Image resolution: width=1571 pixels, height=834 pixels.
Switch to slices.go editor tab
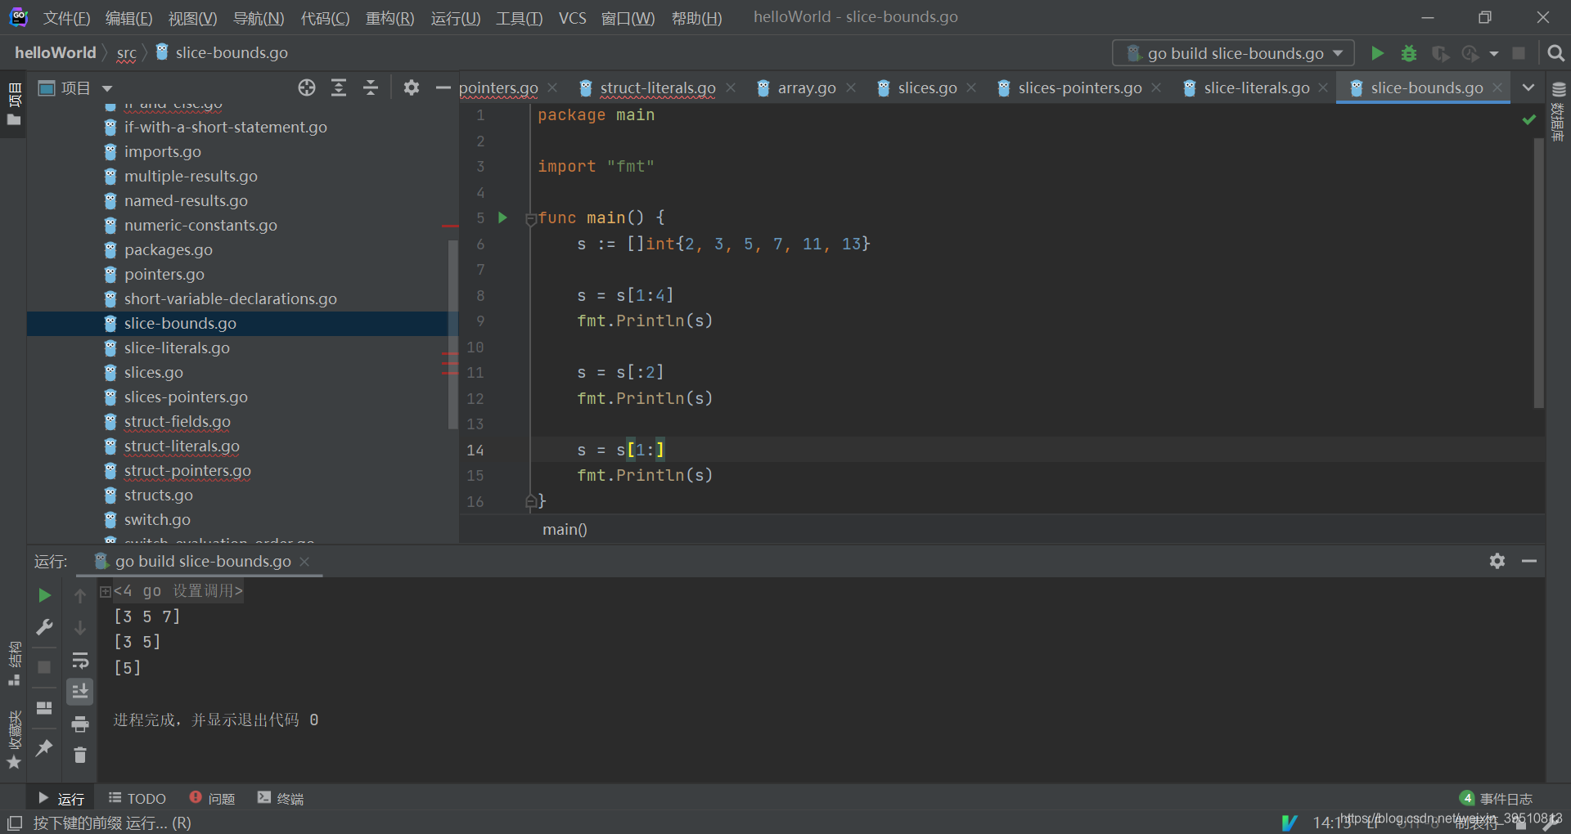[x=927, y=87]
